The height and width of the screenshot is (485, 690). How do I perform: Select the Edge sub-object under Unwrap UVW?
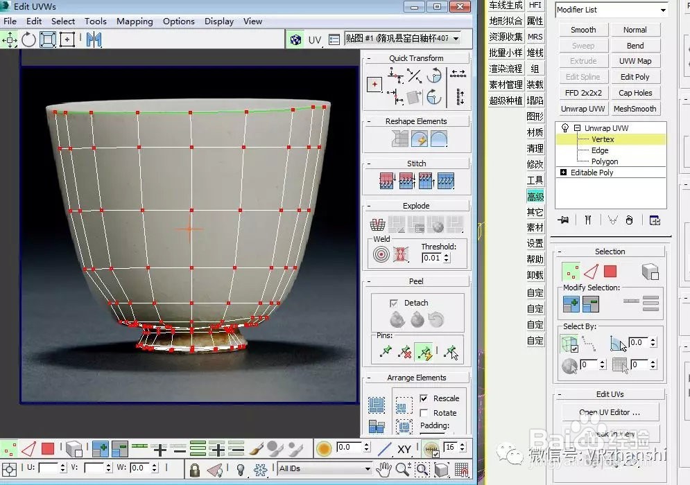599,150
